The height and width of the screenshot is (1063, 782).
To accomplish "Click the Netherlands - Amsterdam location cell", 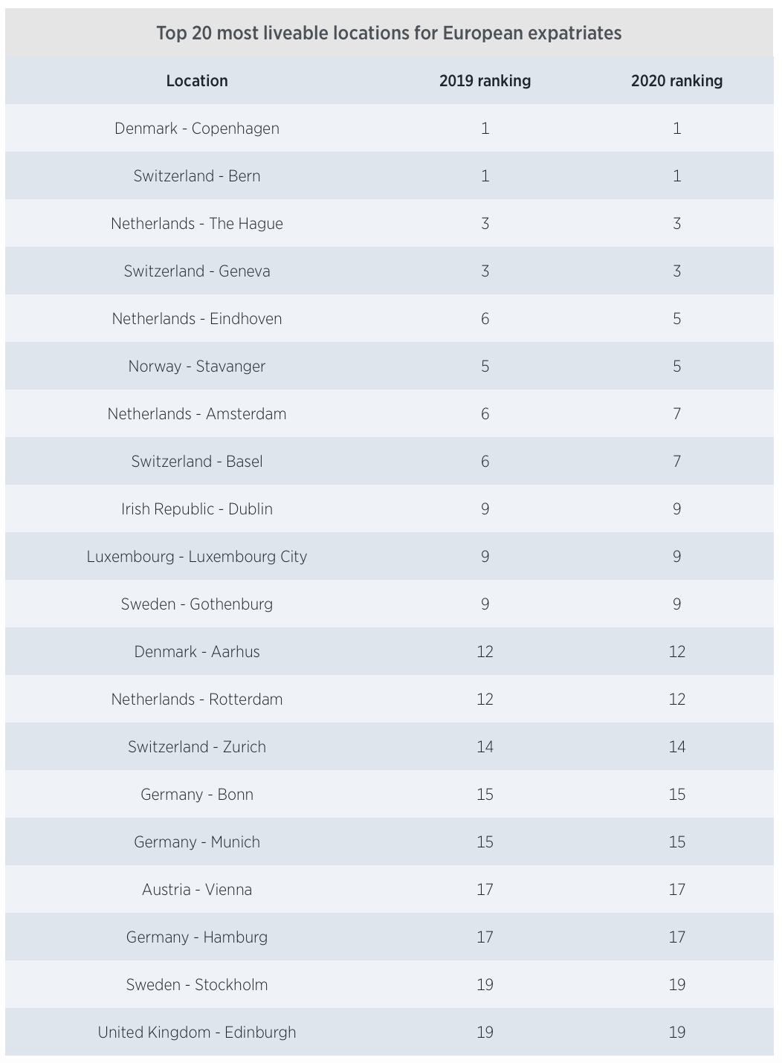I will pos(197,414).
